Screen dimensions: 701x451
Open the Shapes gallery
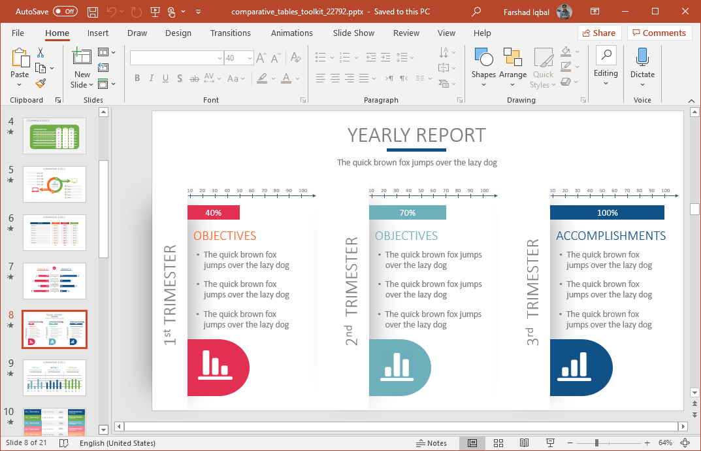pos(483,68)
